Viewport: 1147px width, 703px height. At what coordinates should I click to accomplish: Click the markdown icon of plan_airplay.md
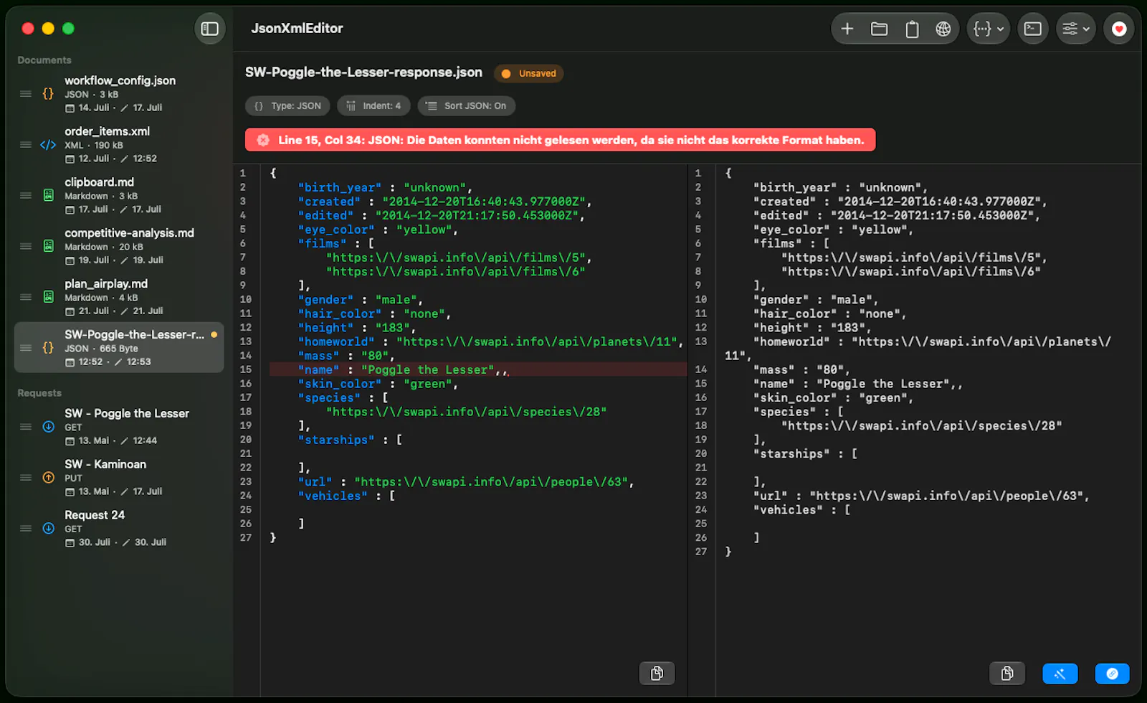tap(48, 297)
